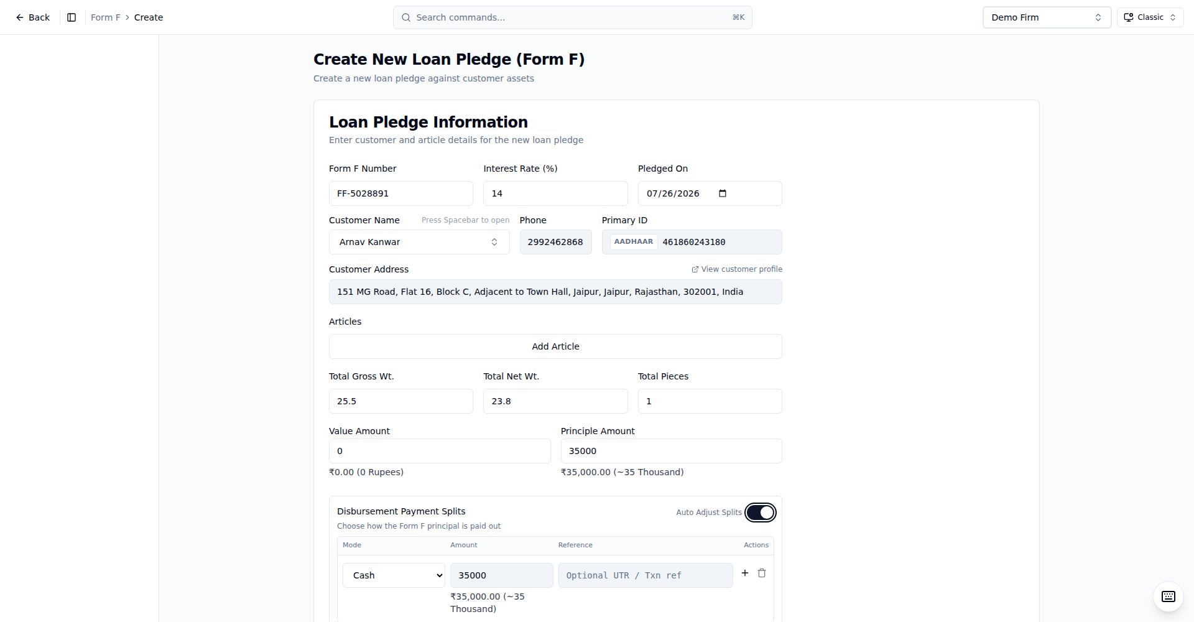This screenshot has height=622, width=1194.
Task: Click the Reference column header
Action: [x=575, y=545]
